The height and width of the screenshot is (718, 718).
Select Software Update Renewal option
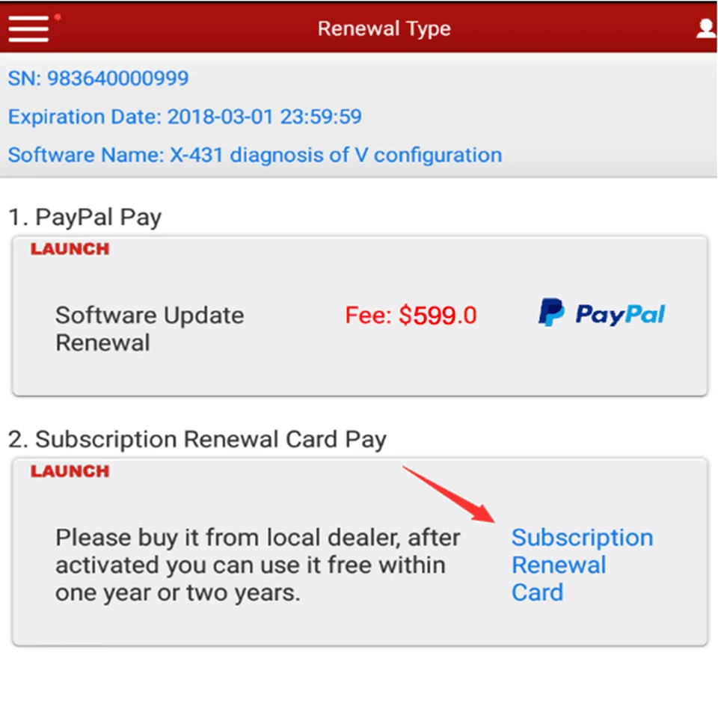(150, 329)
